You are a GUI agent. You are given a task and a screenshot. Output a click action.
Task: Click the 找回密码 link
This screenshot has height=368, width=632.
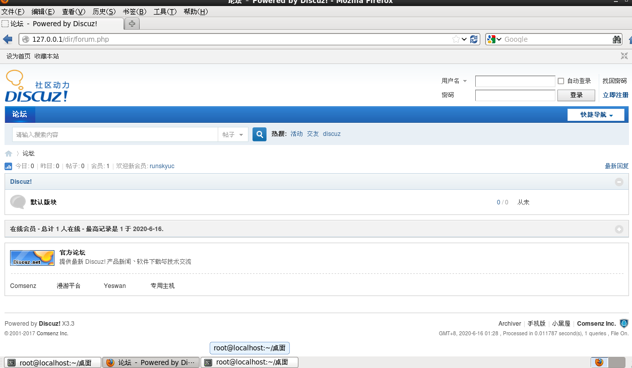coord(615,81)
